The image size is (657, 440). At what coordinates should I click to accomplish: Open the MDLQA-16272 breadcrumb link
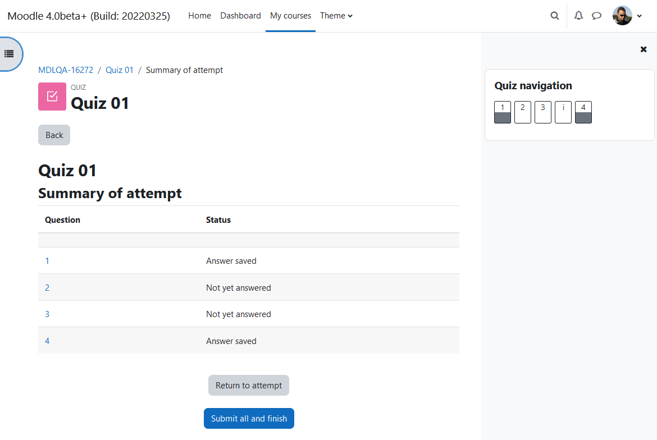(66, 70)
